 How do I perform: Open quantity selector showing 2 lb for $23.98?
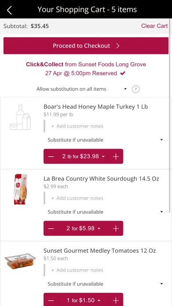[x=83, y=157]
